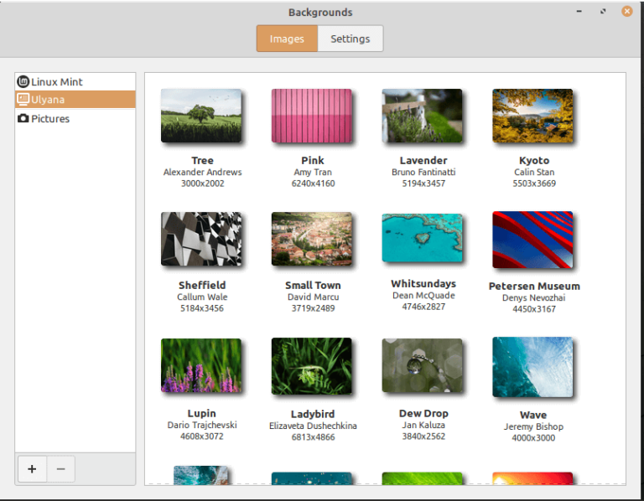
Task: Click the author name Calin Stan
Action: coord(534,172)
